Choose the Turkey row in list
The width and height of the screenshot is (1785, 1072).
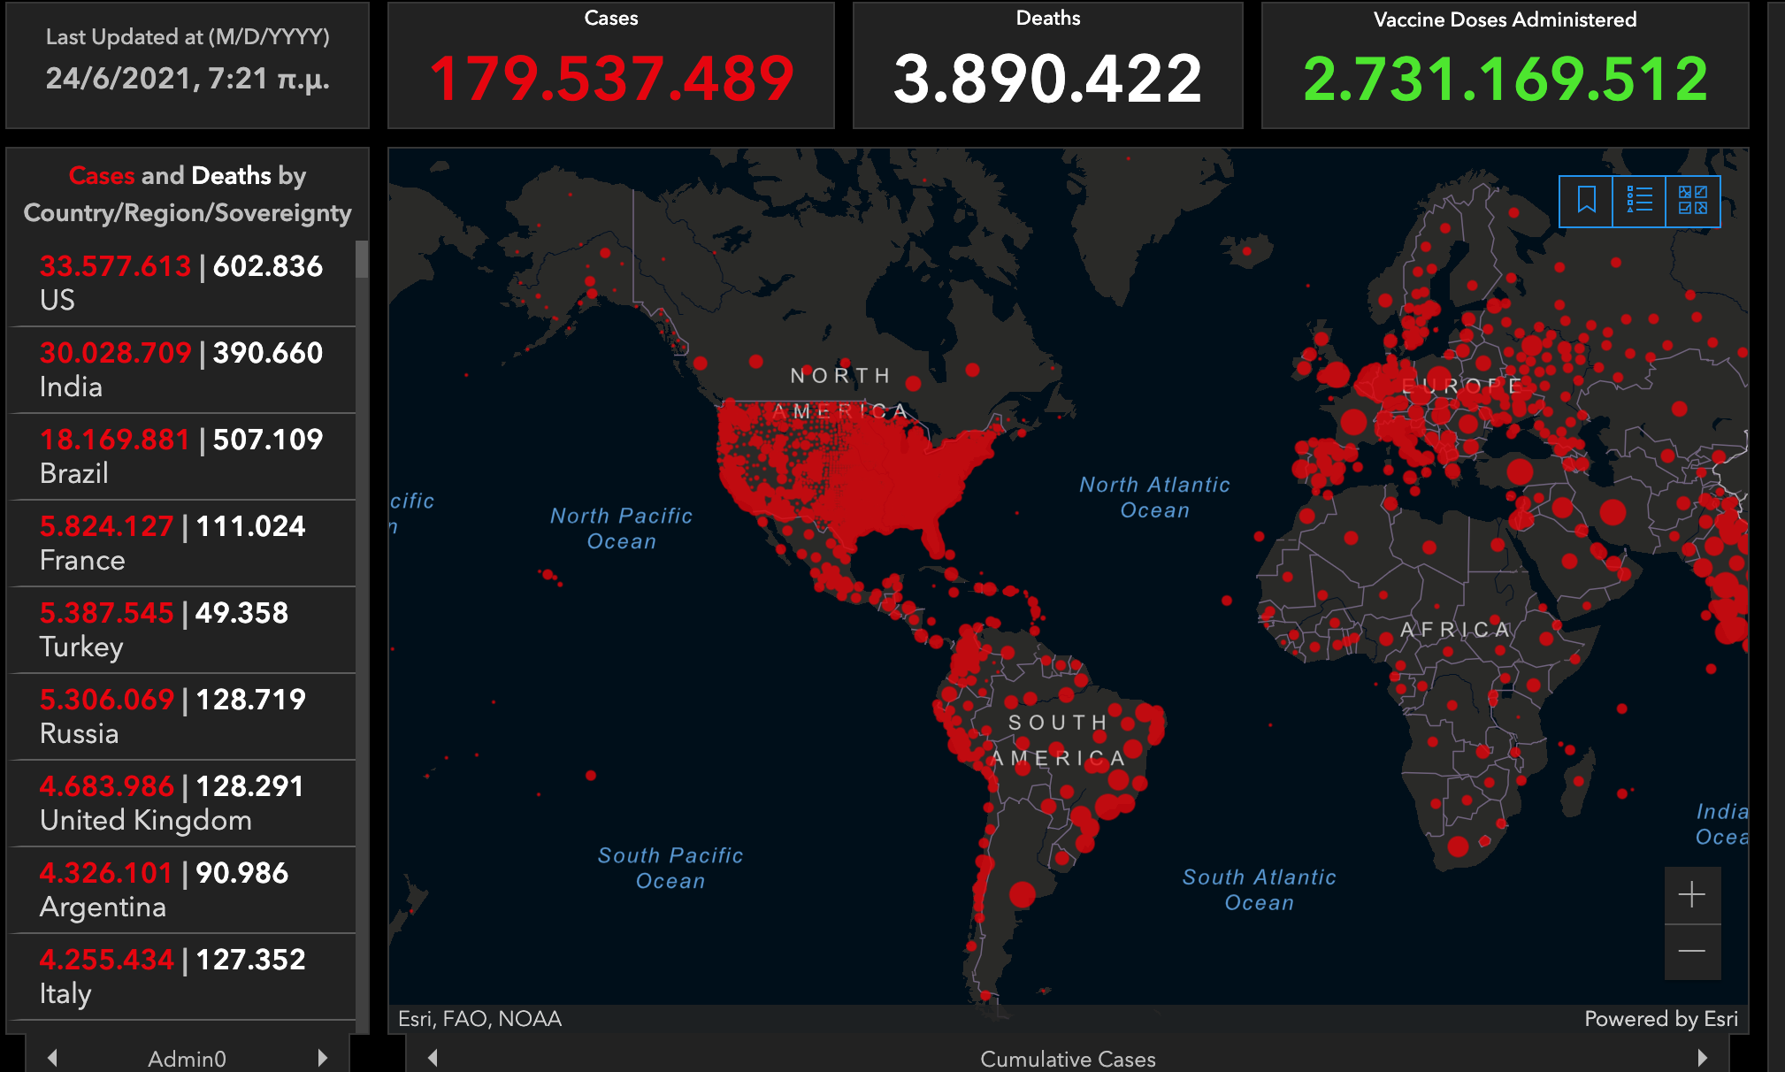(x=181, y=630)
